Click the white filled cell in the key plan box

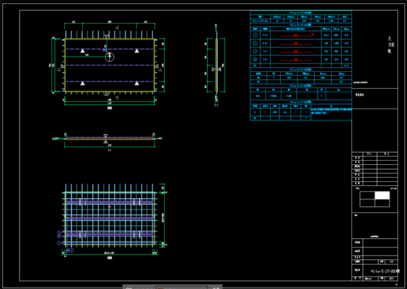click(x=382, y=195)
